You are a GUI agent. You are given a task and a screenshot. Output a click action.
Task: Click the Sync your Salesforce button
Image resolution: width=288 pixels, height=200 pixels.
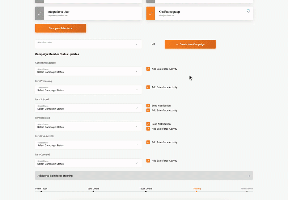[61, 28]
